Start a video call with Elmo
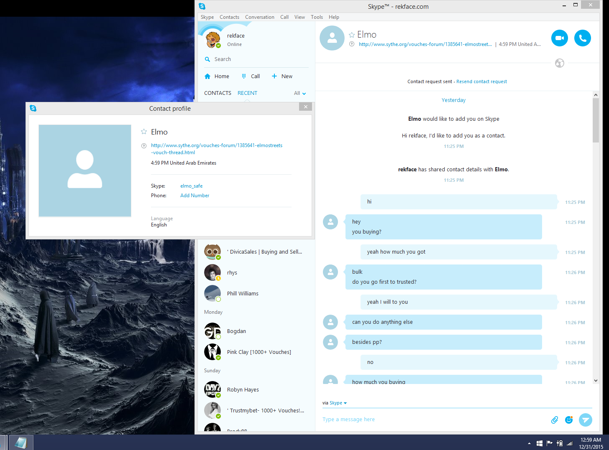Screen dimensions: 609x450 click(x=559, y=38)
